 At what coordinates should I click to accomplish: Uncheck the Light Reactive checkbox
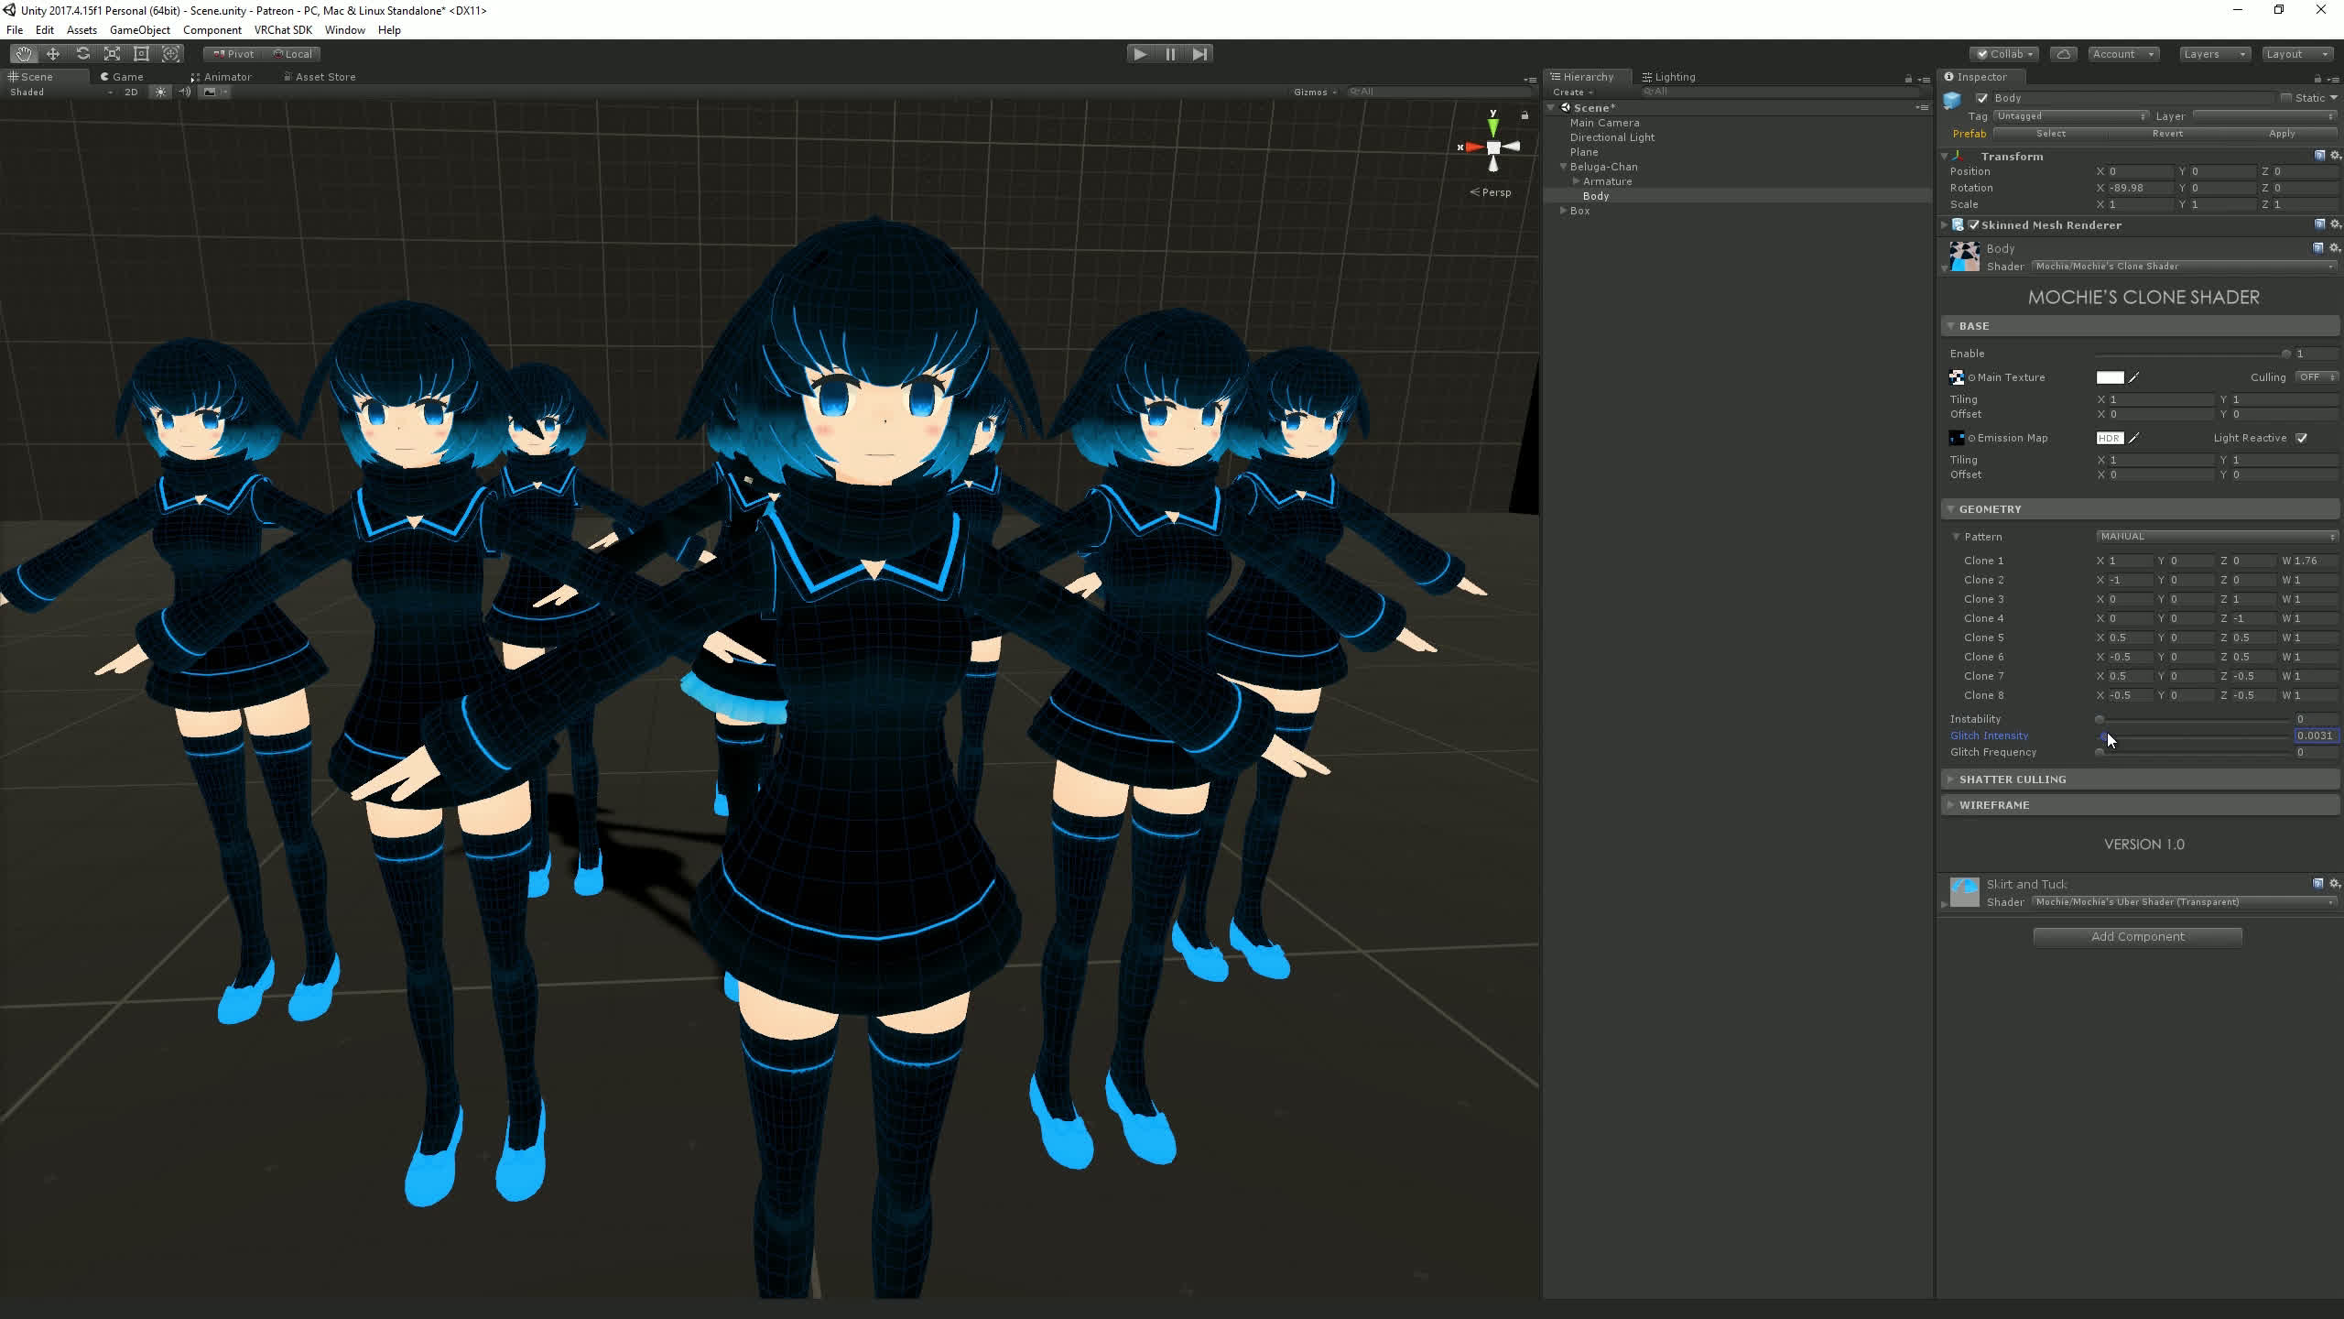point(2302,438)
